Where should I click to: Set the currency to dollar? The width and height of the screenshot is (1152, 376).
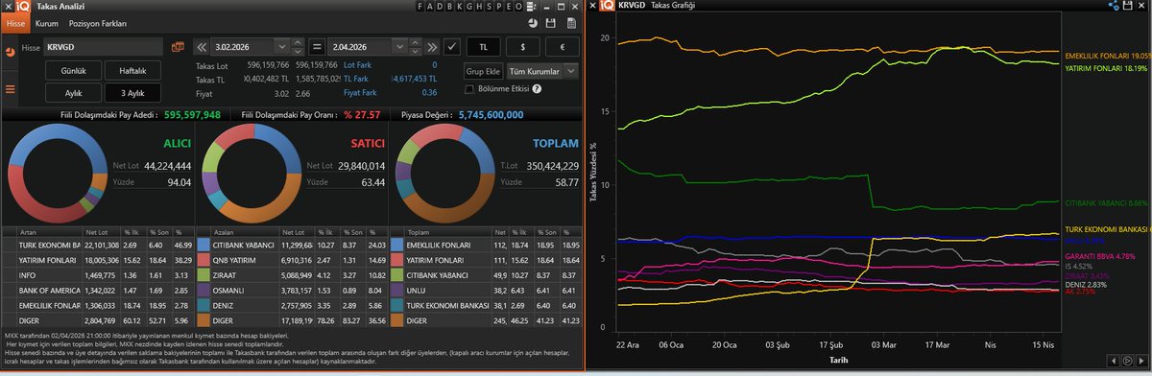coord(522,46)
